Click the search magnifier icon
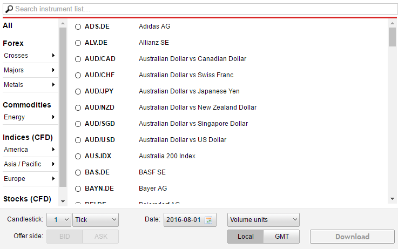The image size is (398, 249). 9,9
